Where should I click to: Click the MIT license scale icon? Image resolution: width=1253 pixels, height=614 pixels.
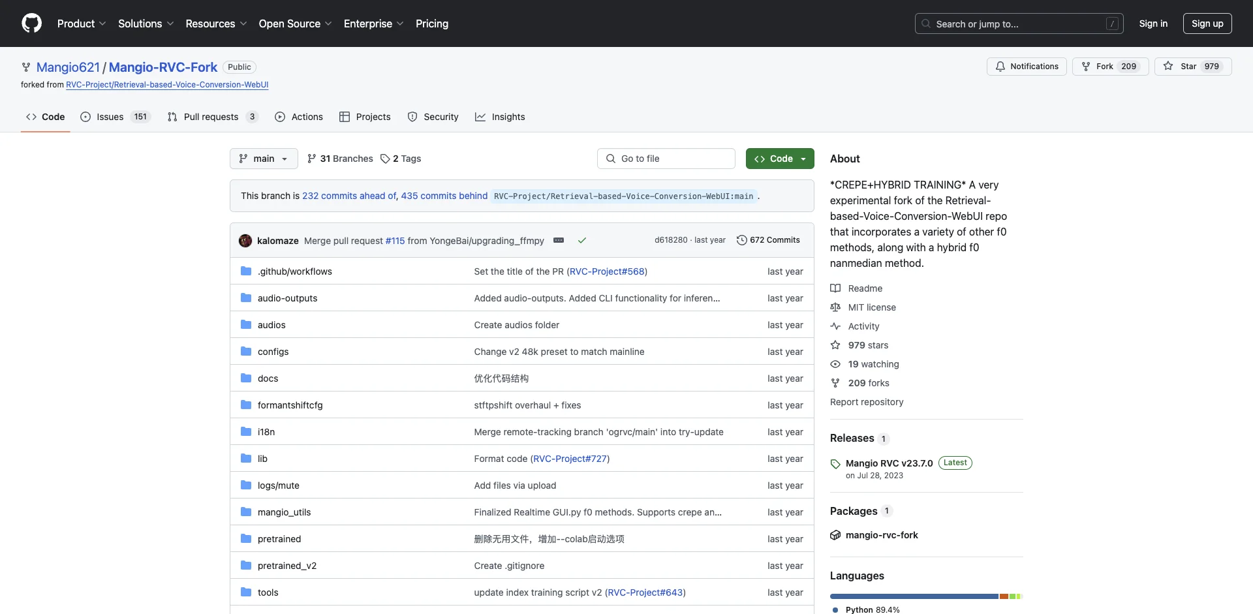click(835, 307)
